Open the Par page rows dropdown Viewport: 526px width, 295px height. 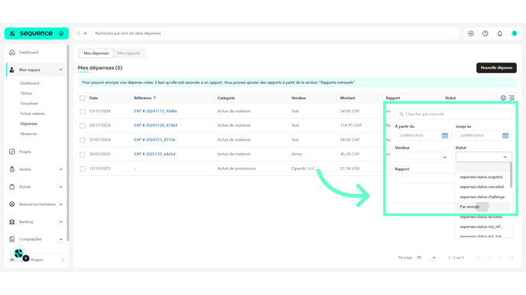tap(426, 258)
